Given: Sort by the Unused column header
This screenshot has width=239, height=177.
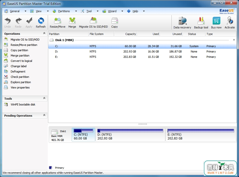Looking at the screenshot, I should click(171, 34).
